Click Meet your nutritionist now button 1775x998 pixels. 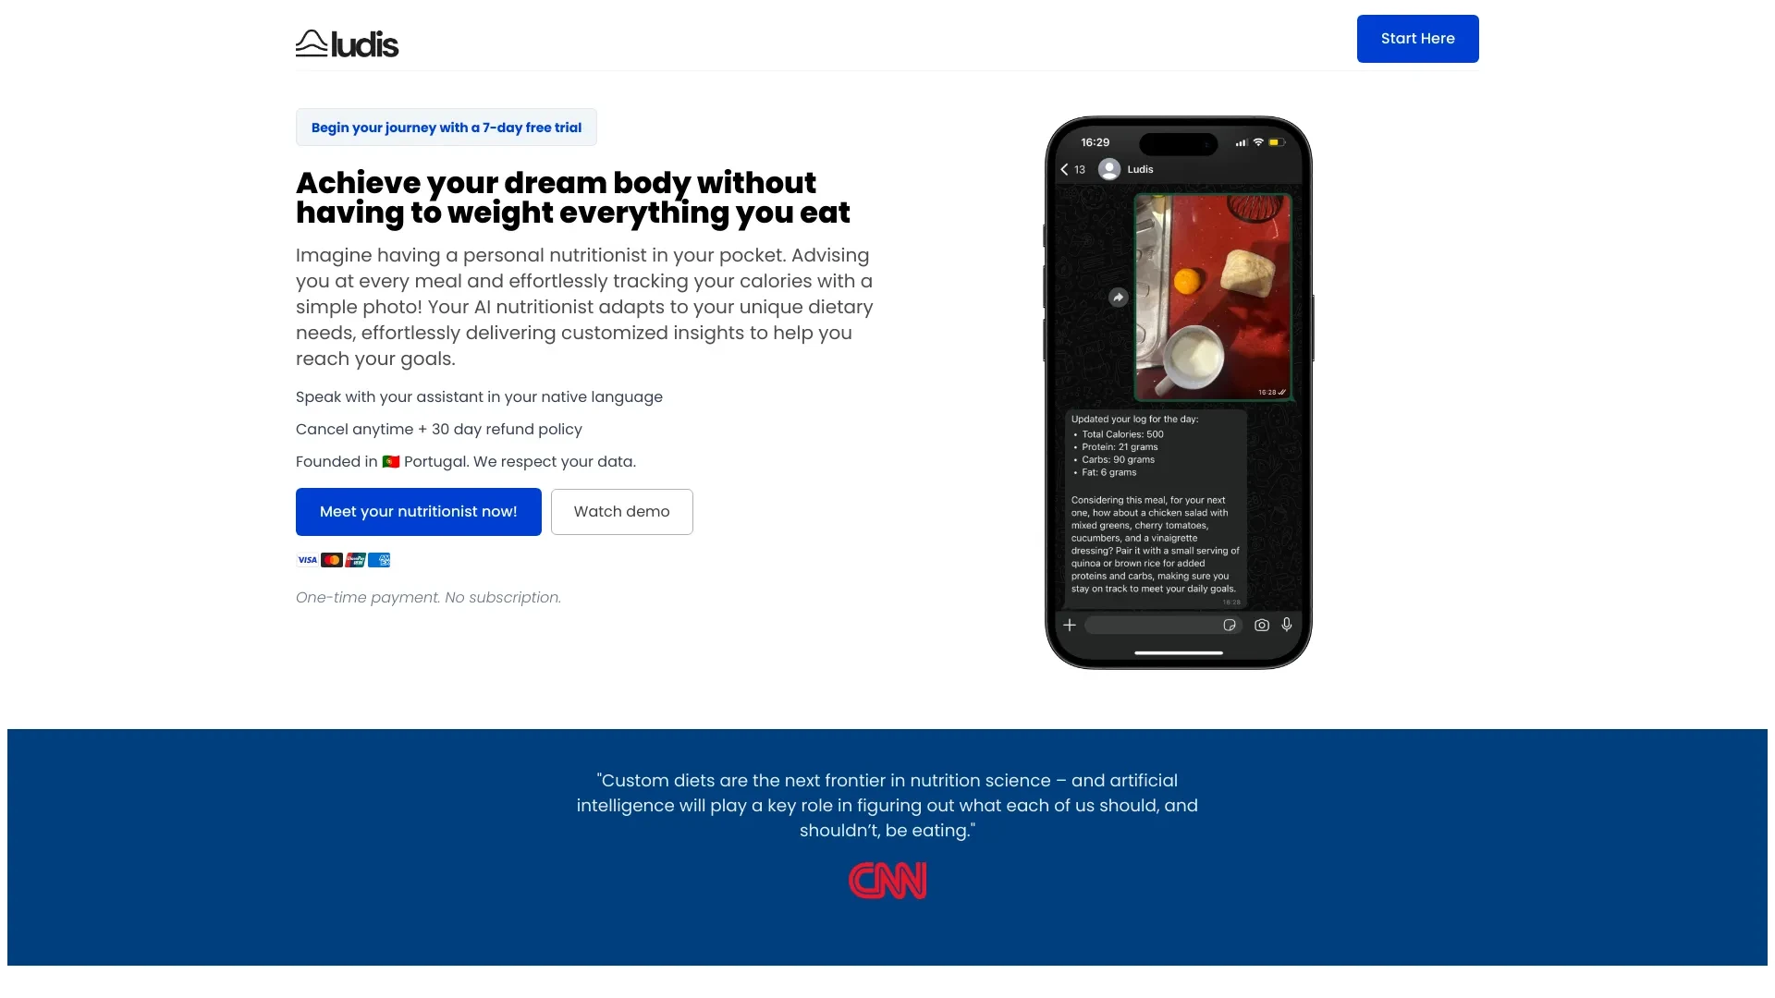[x=418, y=511]
